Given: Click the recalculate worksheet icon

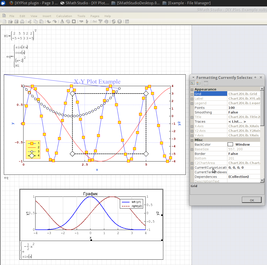Looking at the screenshot, I should (x=113, y=21).
